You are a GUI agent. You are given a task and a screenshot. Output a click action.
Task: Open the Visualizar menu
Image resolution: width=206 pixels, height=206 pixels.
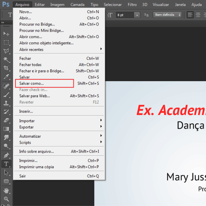tap(161, 4)
